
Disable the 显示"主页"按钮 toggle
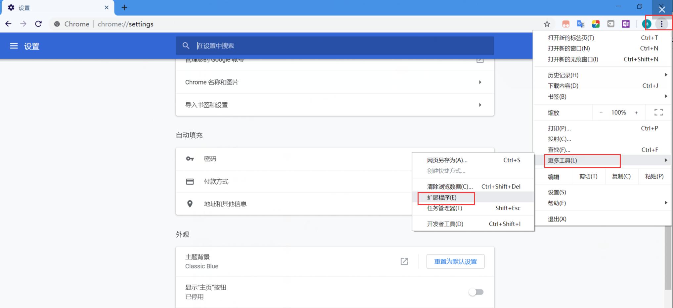(x=476, y=292)
